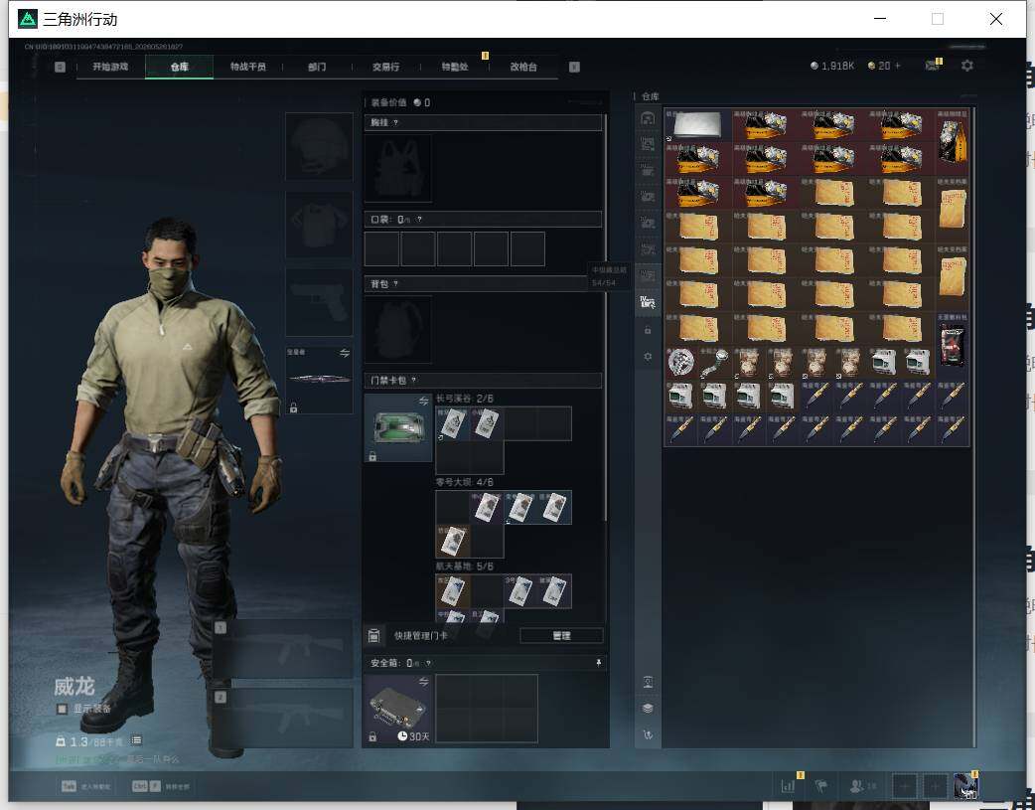Select the red-black tall package item
This screenshot has width=1035, height=810.
(953, 346)
